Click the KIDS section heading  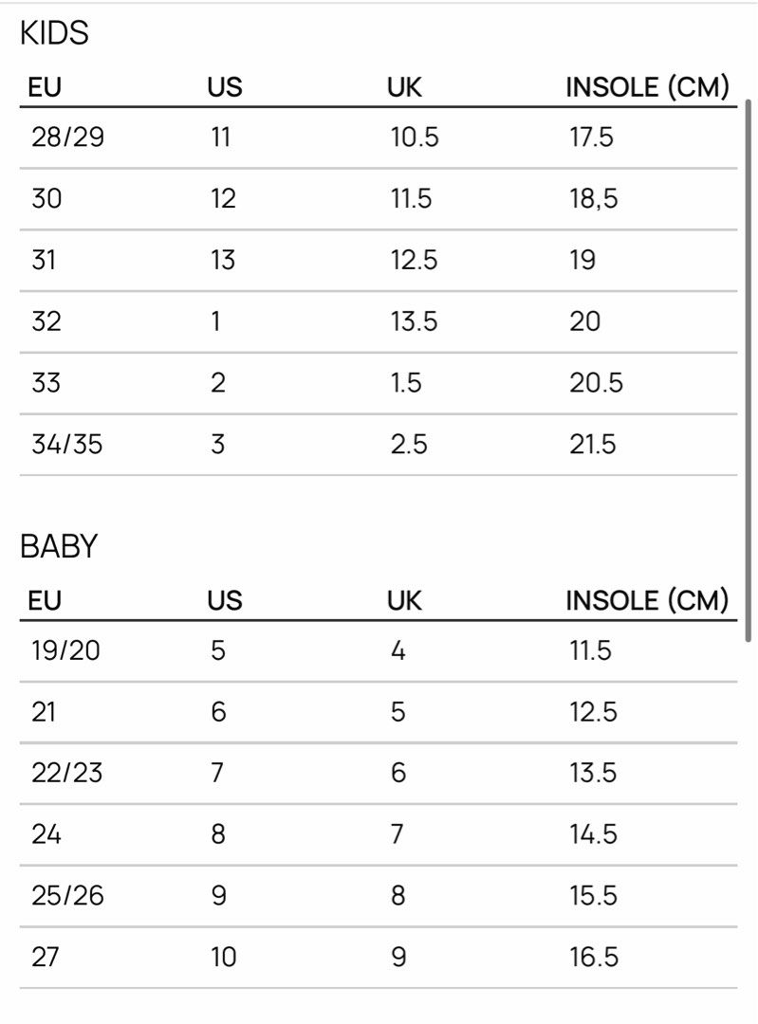[54, 34]
